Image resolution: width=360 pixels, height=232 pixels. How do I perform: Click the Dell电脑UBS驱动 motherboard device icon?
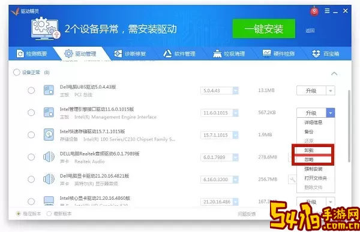tap(49, 90)
